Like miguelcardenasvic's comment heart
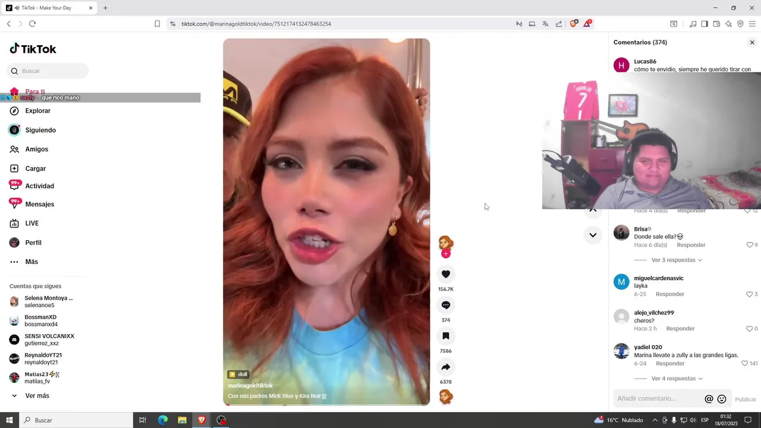This screenshot has width=761, height=428. click(x=749, y=294)
